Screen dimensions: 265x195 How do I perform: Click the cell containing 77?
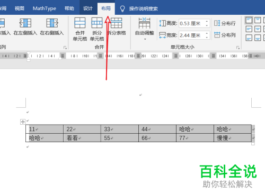coord(195,138)
